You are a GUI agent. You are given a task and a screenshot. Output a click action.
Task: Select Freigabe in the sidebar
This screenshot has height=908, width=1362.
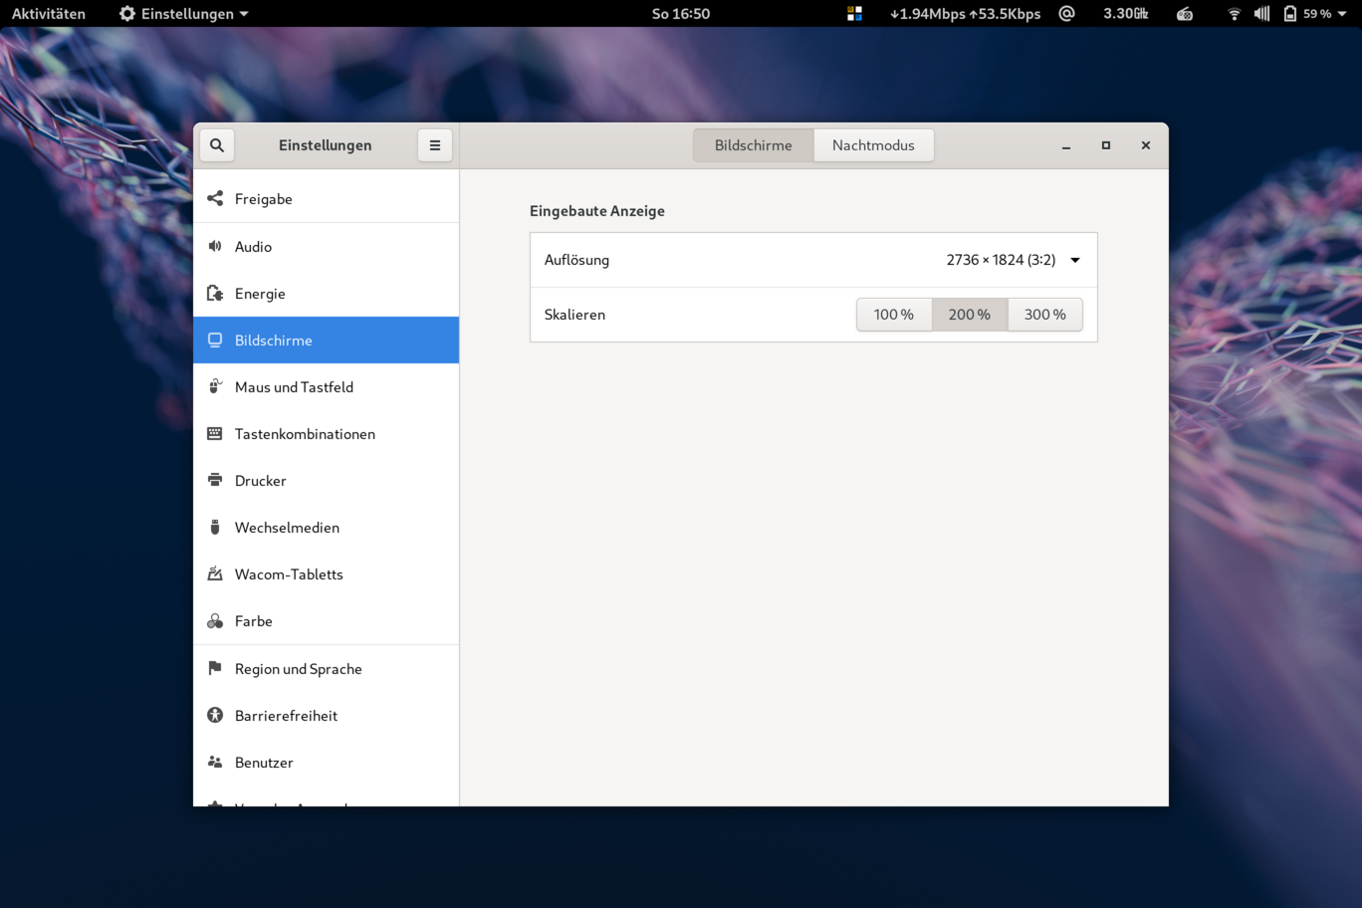tap(327, 198)
